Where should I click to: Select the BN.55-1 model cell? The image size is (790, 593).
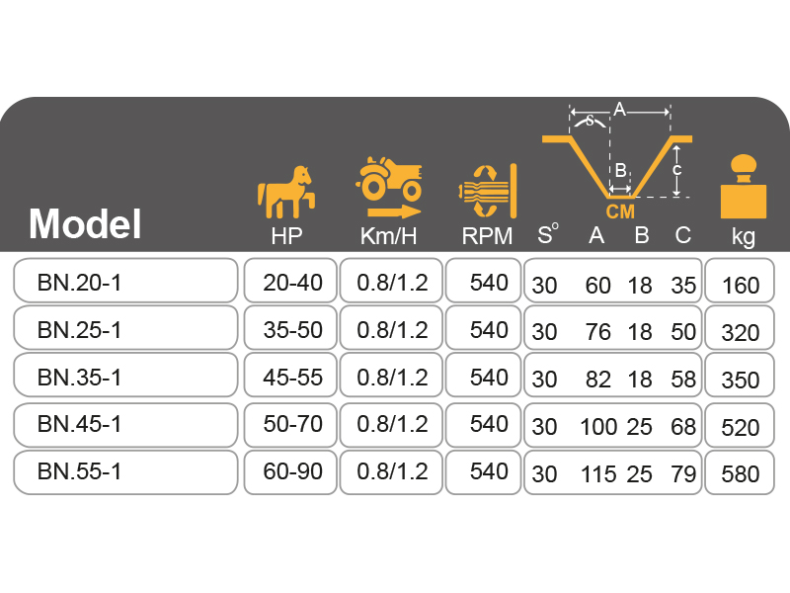(x=125, y=472)
